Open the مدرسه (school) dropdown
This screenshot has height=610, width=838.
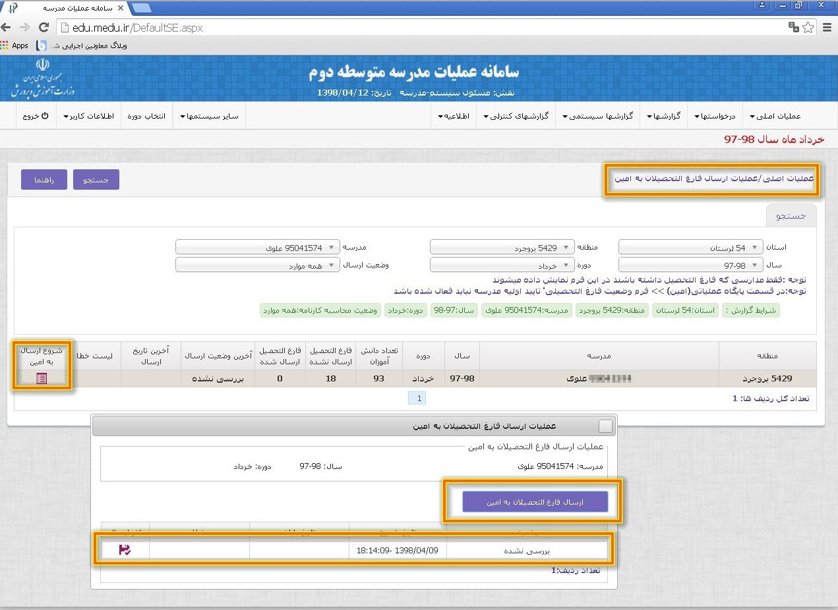tap(258, 248)
